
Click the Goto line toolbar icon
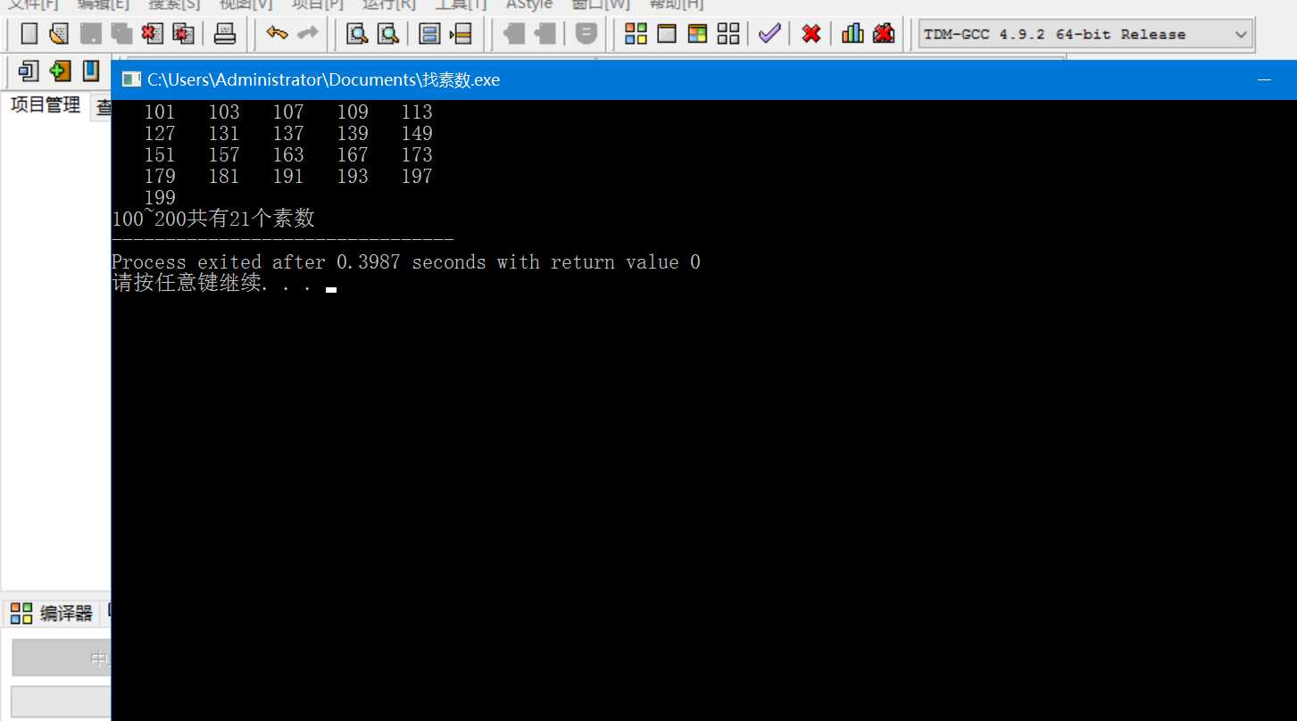tap(461, 34)
